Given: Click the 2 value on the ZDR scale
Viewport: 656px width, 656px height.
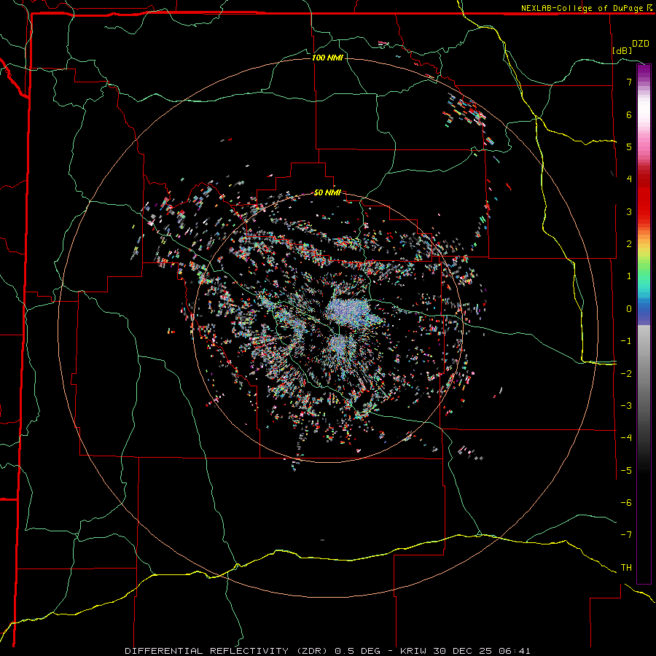Looking at the screenshot, I should click(x=629, y=244).
